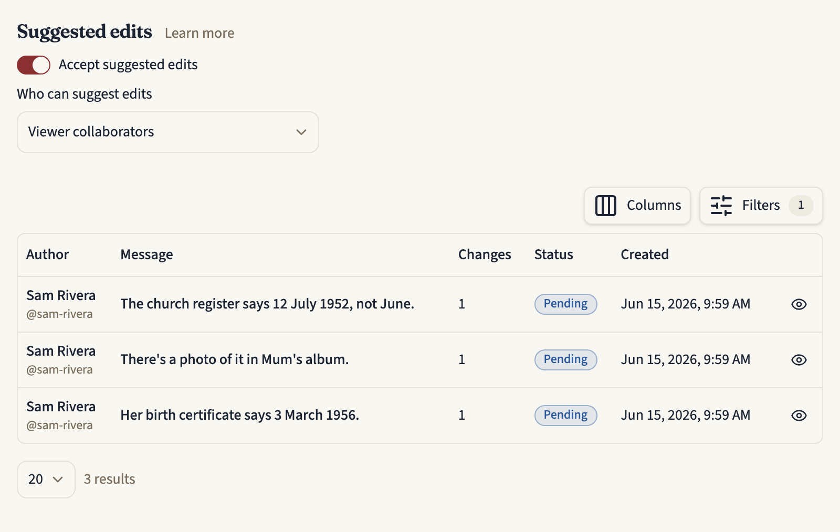
Task: Click Pending badge in church register row
Action: [x=565, y=304]
